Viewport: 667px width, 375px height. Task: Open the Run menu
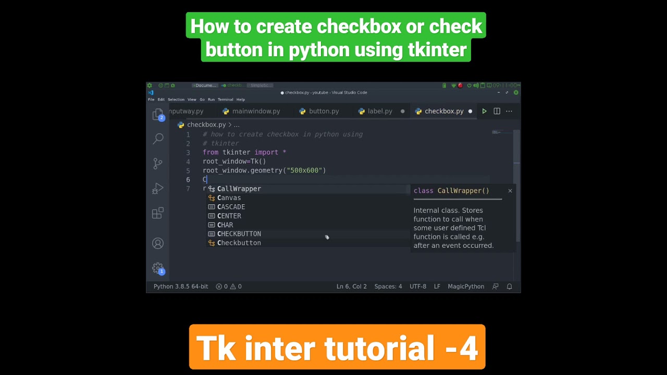211,99
